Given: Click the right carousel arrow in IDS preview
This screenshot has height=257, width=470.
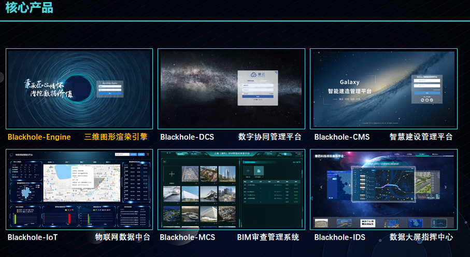Looking at the screenshot, I should [445, 187].
